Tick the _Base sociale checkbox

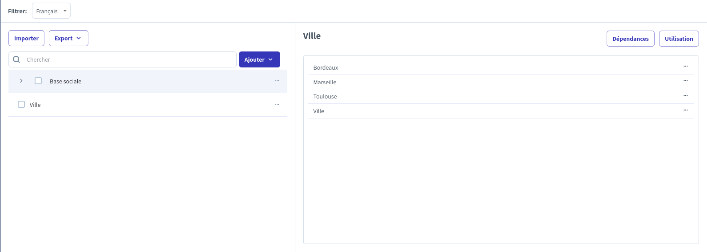coord(38,81)
